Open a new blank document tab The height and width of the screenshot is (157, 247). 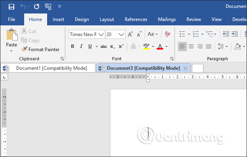198,68
